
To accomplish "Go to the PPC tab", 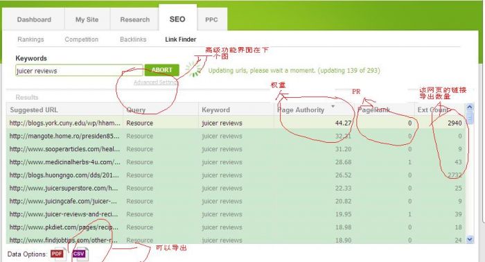I will (x=211, y=19).
